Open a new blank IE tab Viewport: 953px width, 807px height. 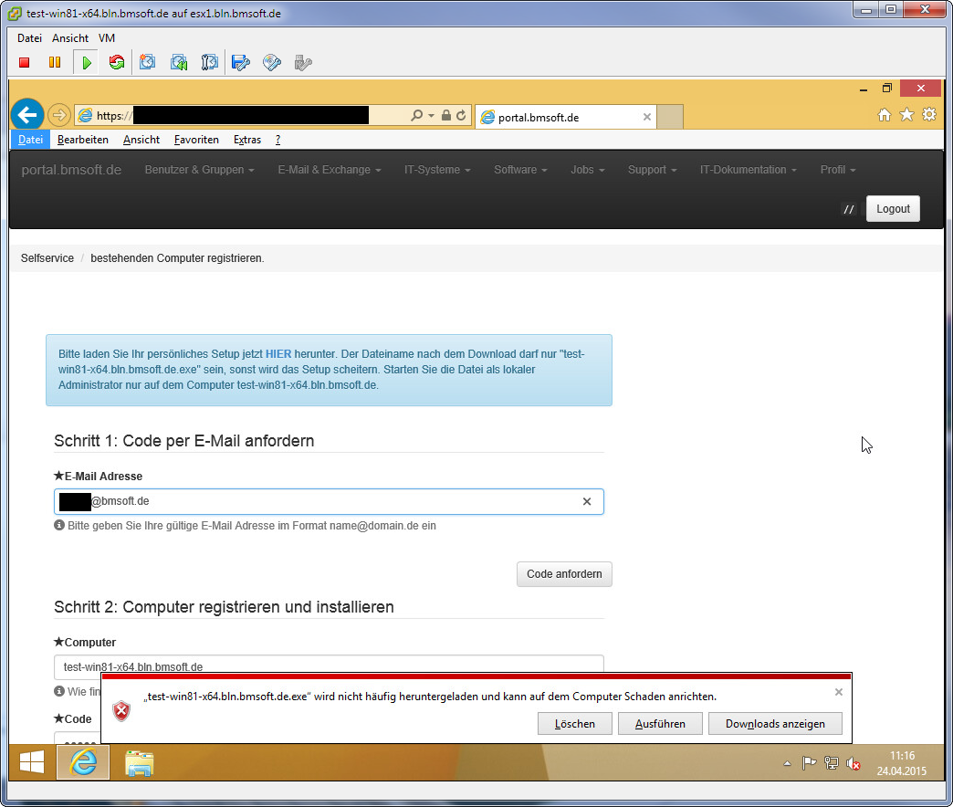click(670, 117)
